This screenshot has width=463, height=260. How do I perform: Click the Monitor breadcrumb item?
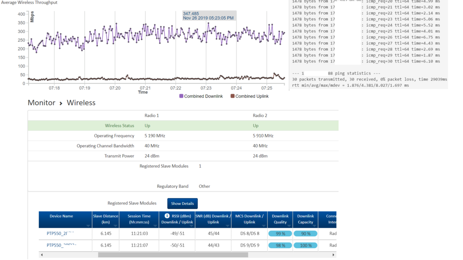click(x=41, y=103)
